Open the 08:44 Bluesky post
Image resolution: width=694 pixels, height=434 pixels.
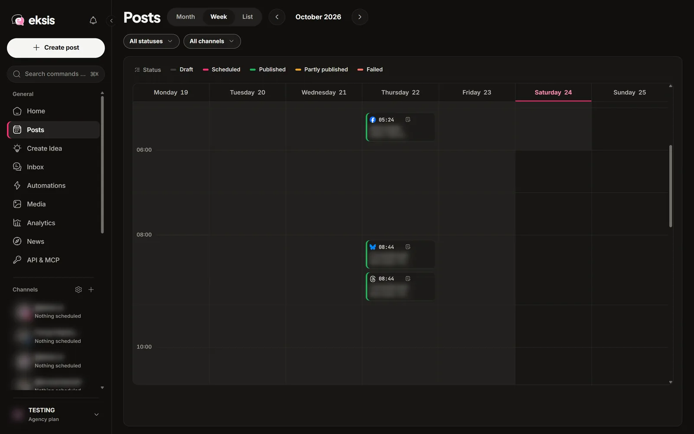tap(400, 254)
